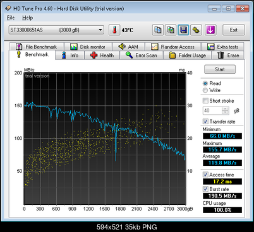The width and height of the screenshot is (254, 232).
Task: Click the 100.0% CPU usage value
Action: tap(222, 210)
